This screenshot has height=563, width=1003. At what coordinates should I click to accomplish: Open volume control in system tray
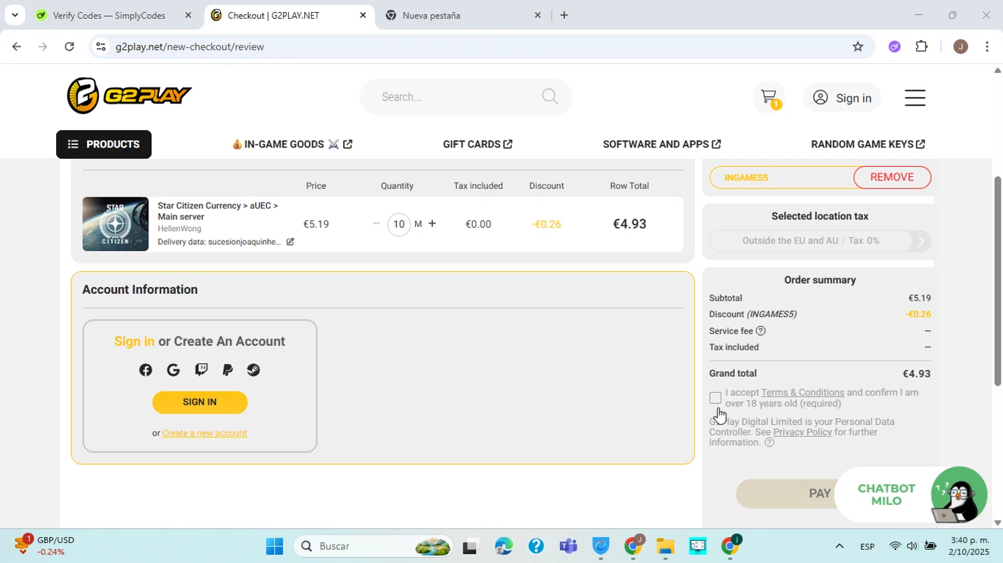click(912, 546)
